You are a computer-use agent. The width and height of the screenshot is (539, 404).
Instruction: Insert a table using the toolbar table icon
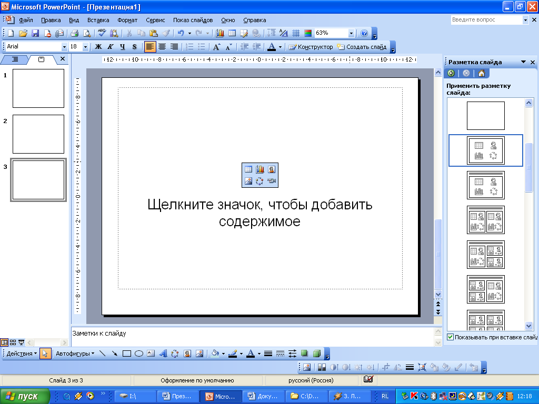coord(232,33)
